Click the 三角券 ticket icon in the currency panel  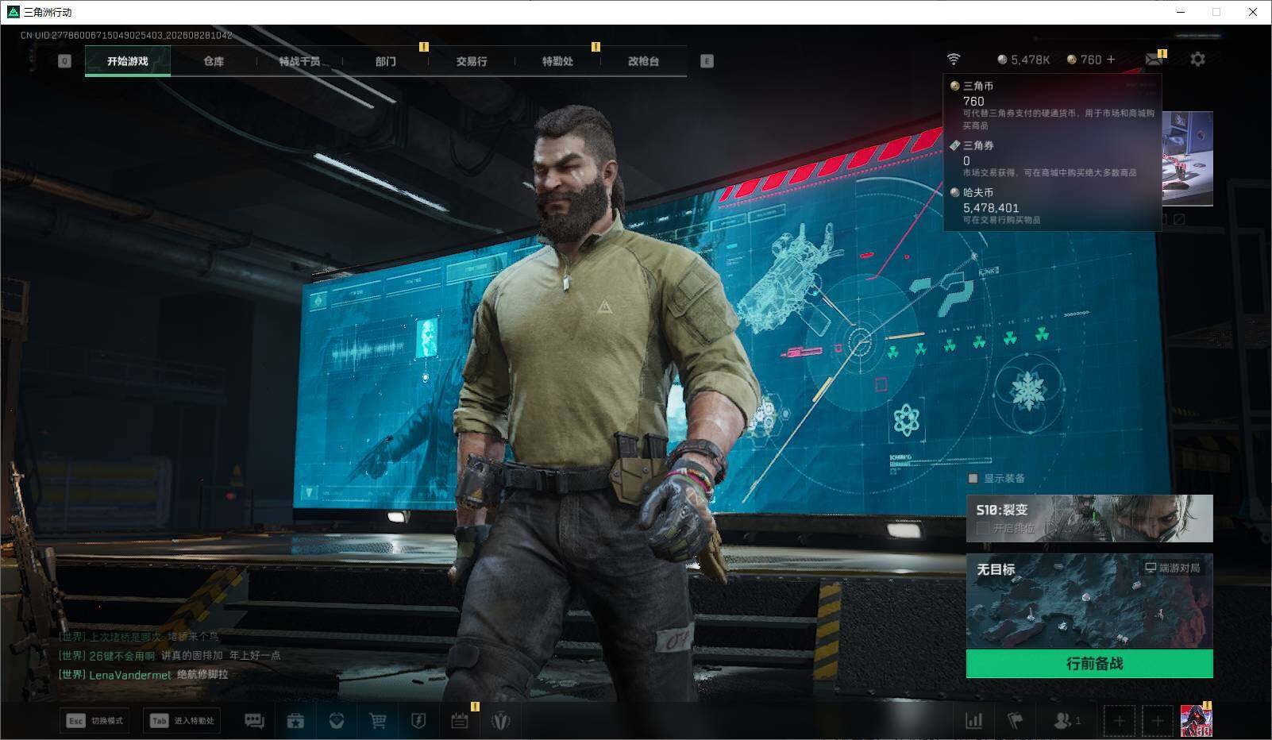[x=955, y=145]
